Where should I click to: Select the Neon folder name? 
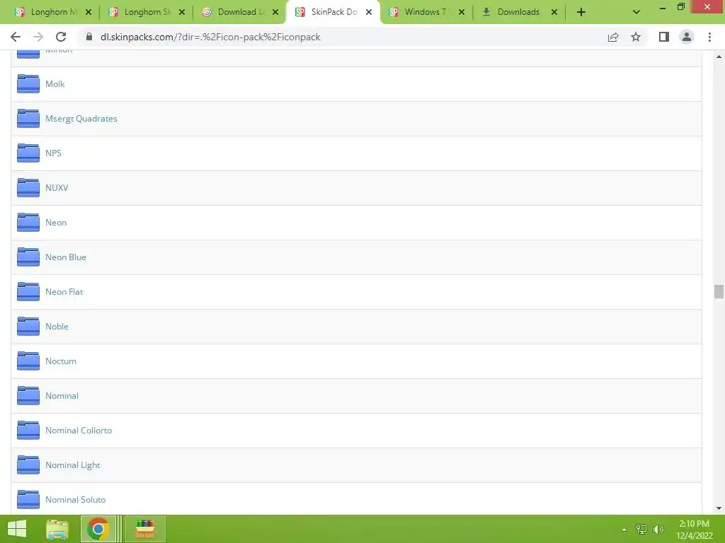coord(56,223)
